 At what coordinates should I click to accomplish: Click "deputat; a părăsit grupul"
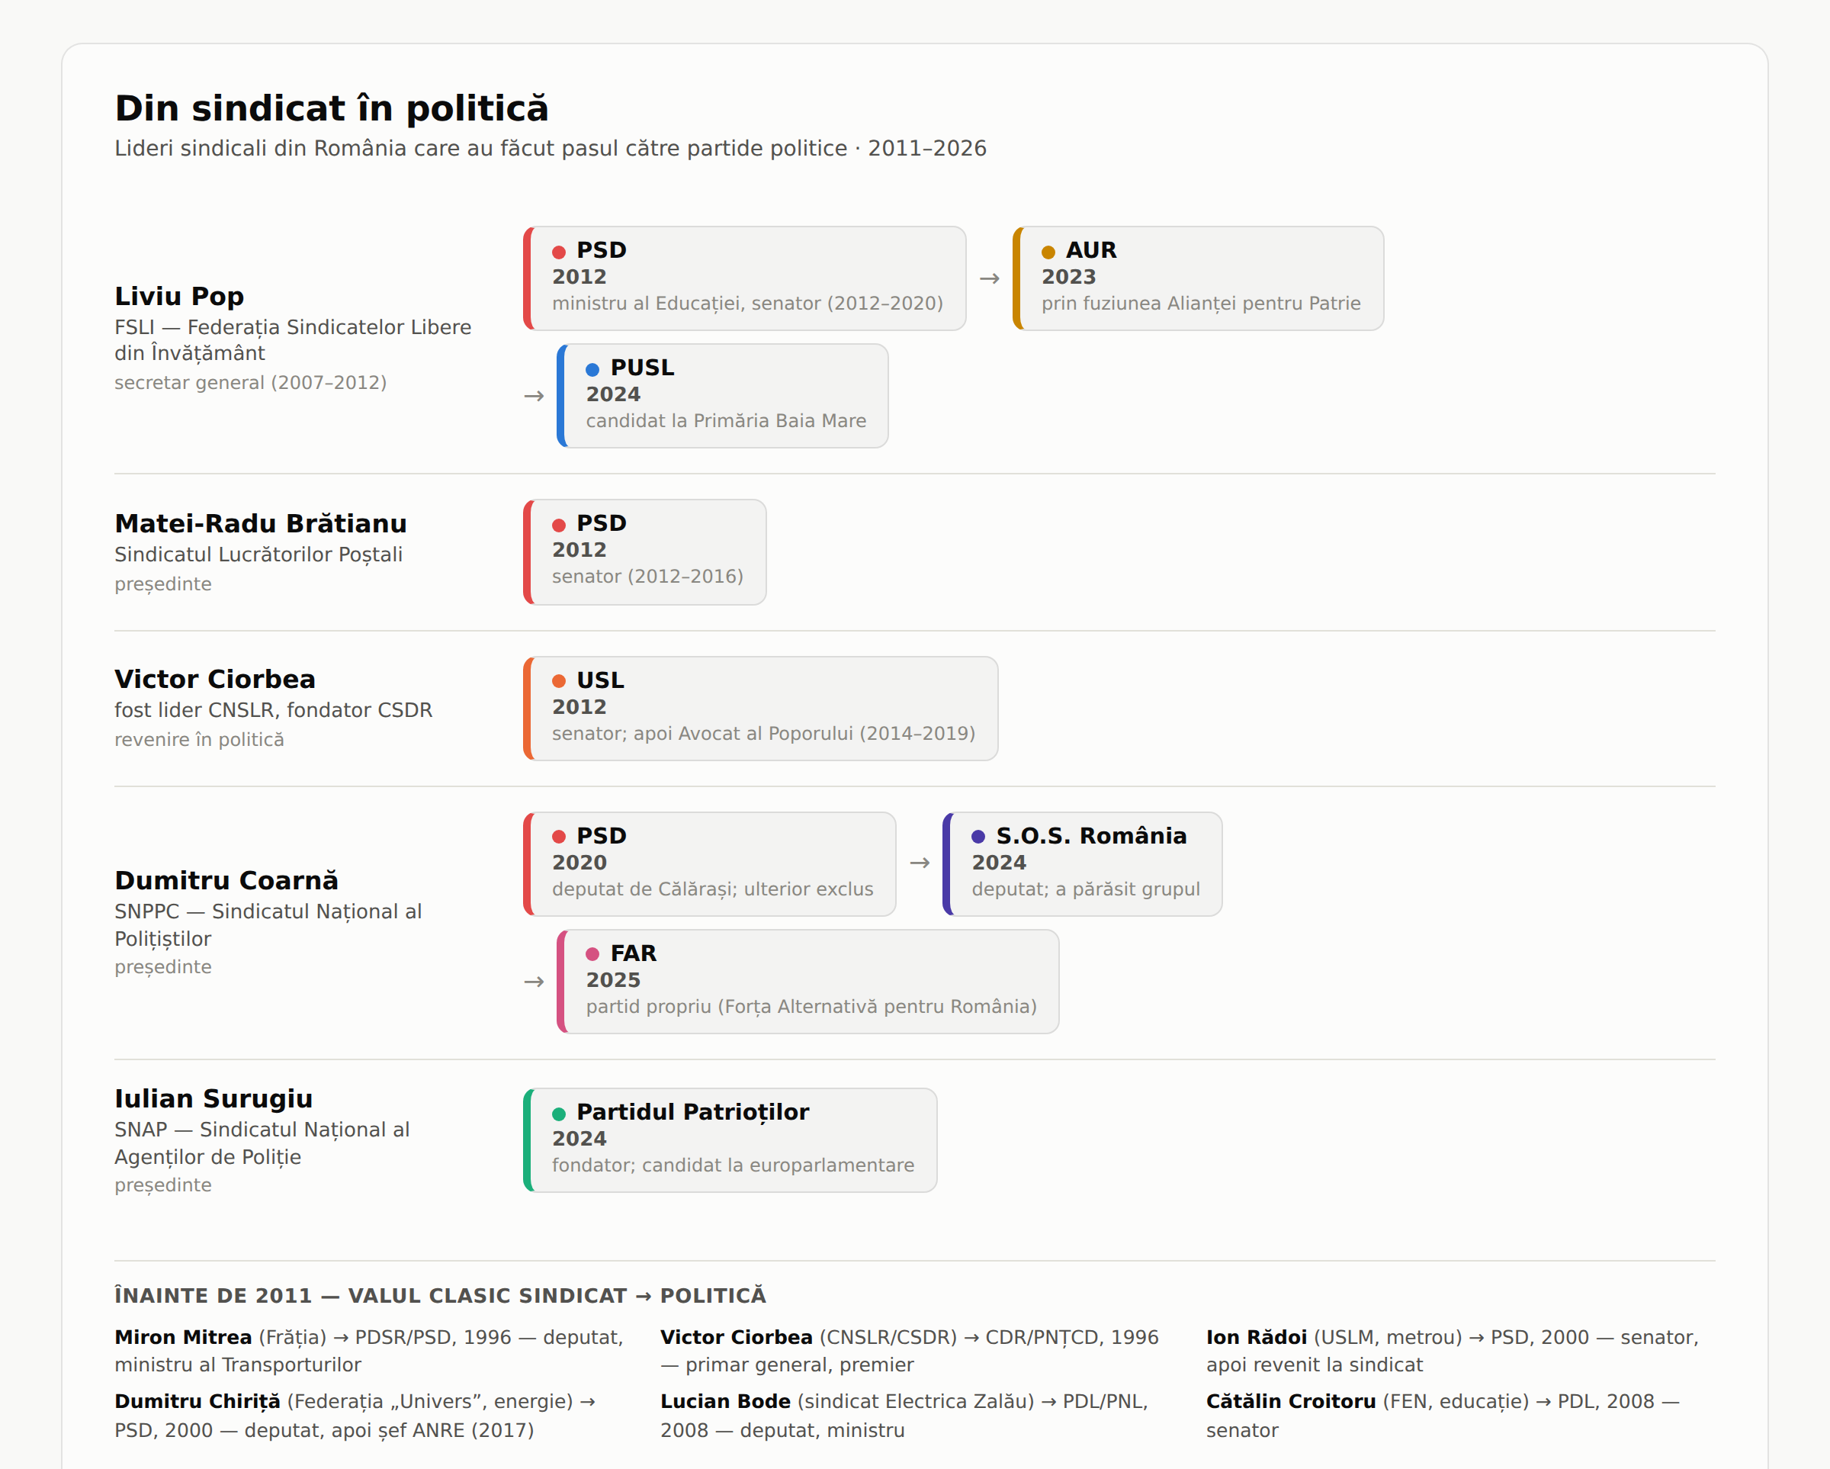(x=1087, y=890)
